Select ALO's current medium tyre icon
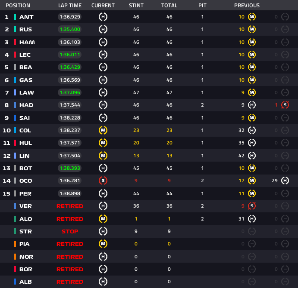Viewport: 298px width, 288px height. [x=103, y=218]
